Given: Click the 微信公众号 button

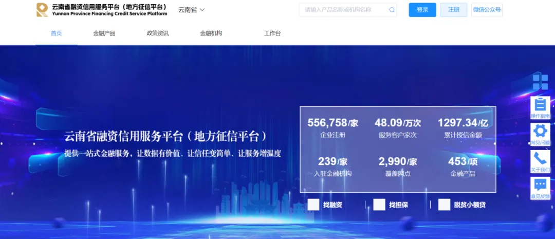Looking at the screenshot, I should point(487,10).
